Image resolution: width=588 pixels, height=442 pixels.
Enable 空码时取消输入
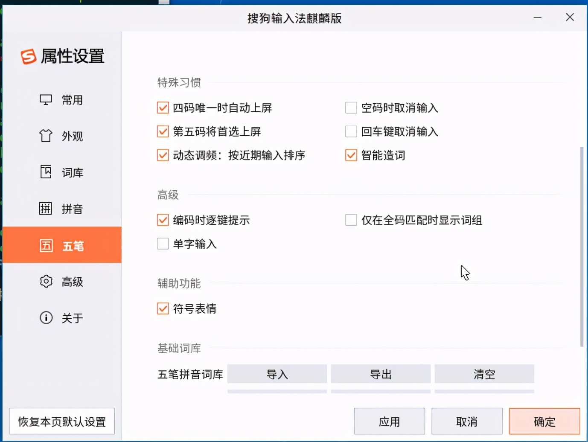[x=351, y=108]
